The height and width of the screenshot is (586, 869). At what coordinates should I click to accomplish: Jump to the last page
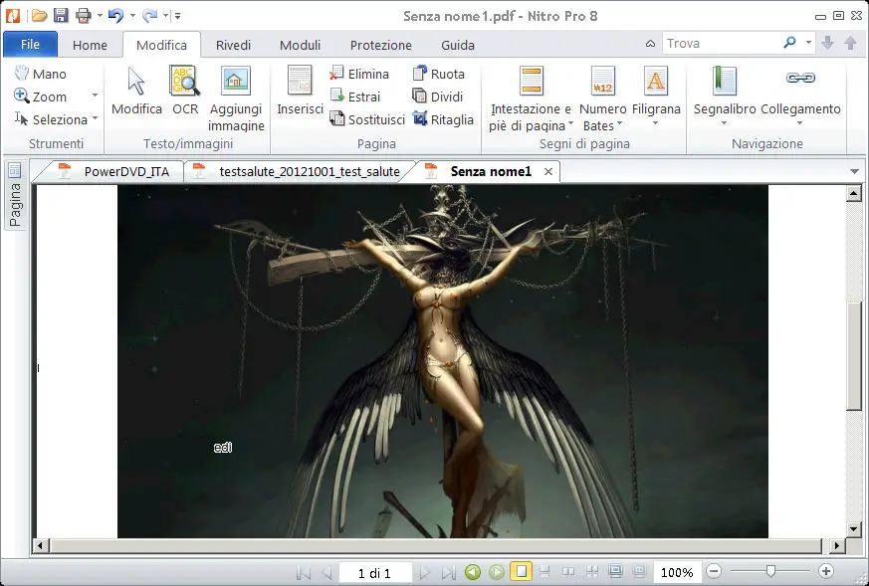tap(448, 572)
